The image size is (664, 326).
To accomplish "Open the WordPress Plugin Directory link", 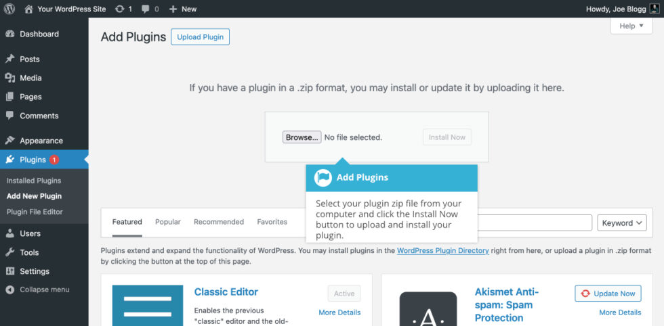I will tap(443, 251).
